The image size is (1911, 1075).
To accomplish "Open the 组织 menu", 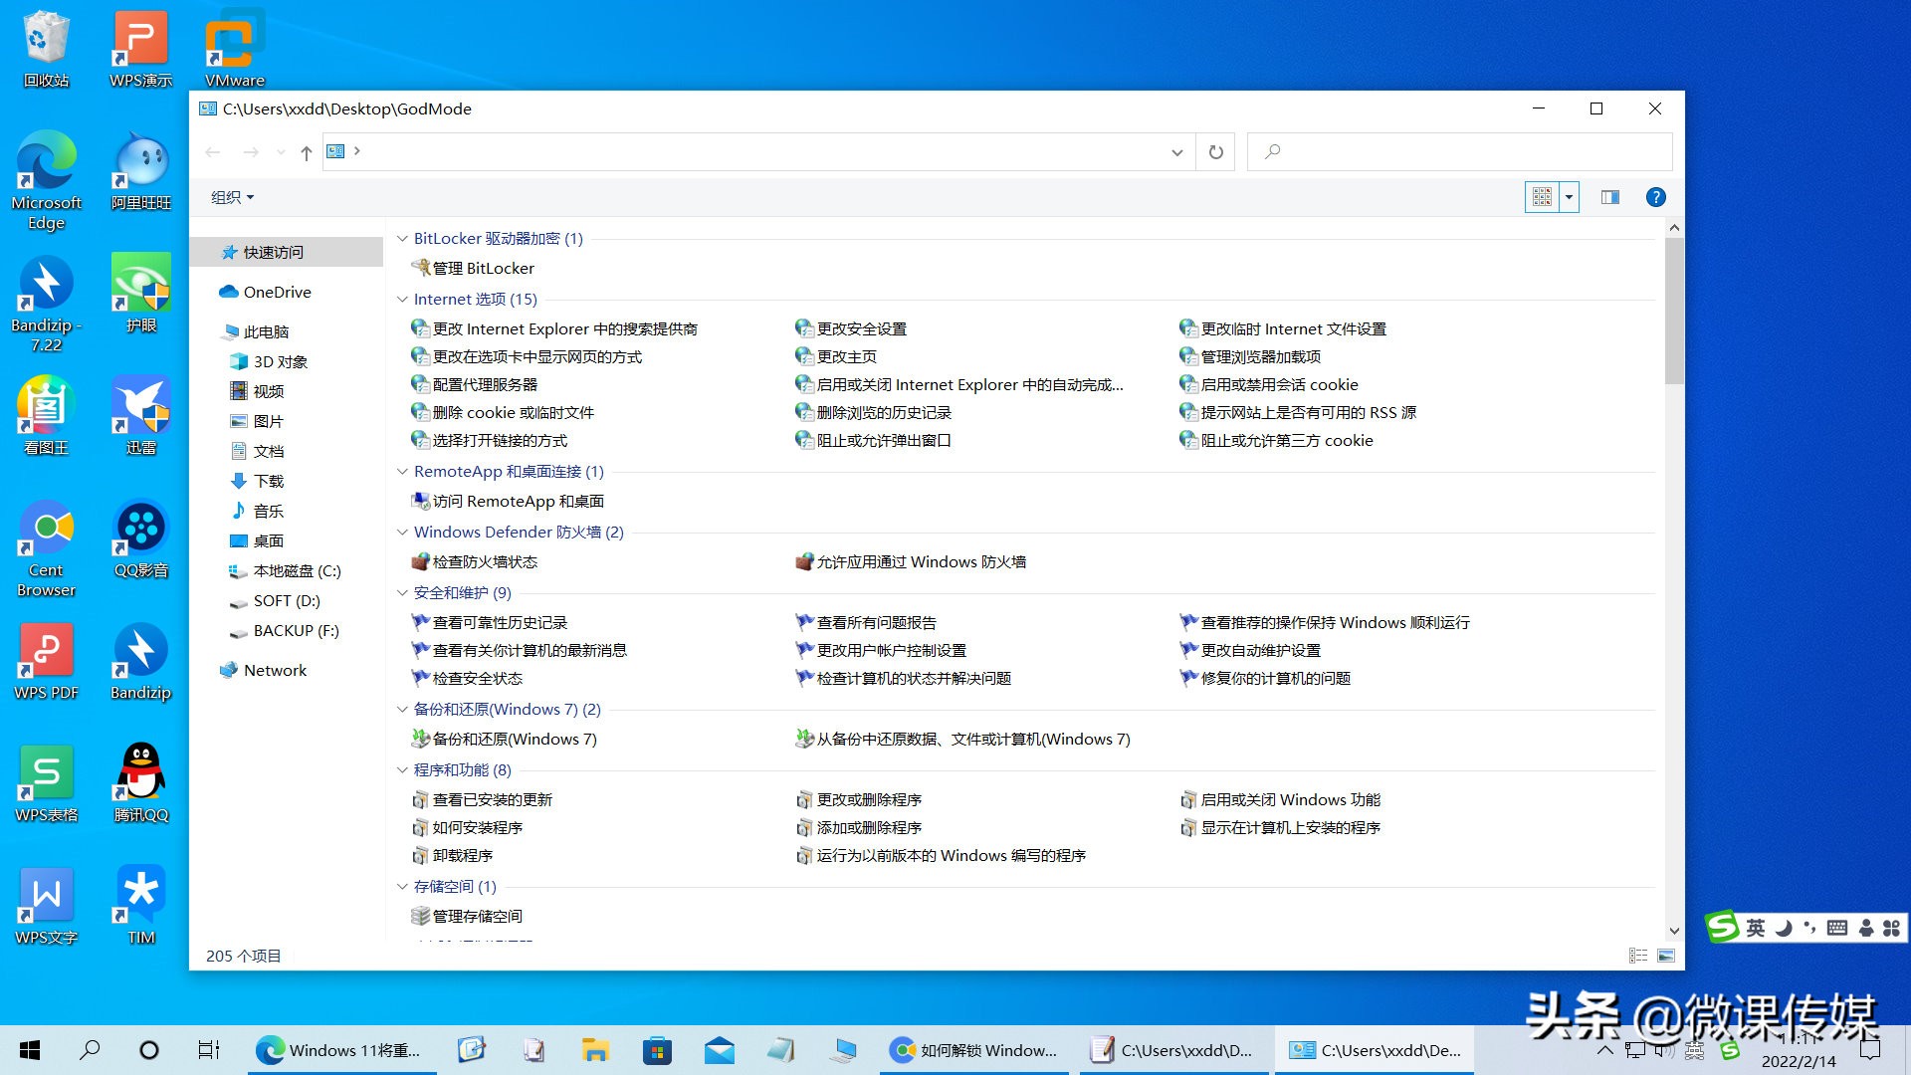I will pyautogui.click(x=229, y=196).
